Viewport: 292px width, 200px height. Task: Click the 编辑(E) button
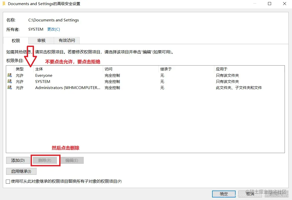coord(72,160)
